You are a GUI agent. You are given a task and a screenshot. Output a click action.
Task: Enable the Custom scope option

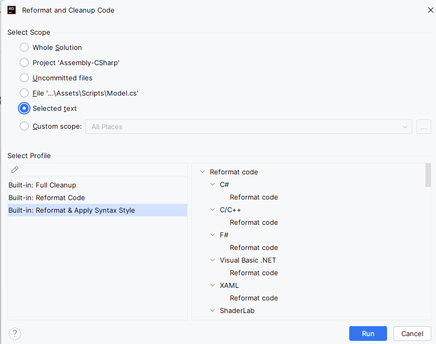24,126
